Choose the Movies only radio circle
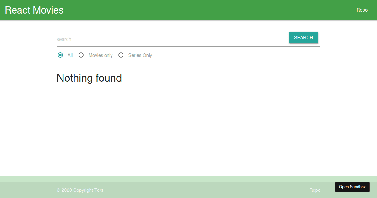Screen dimensions: 377x198 [81, 55]
